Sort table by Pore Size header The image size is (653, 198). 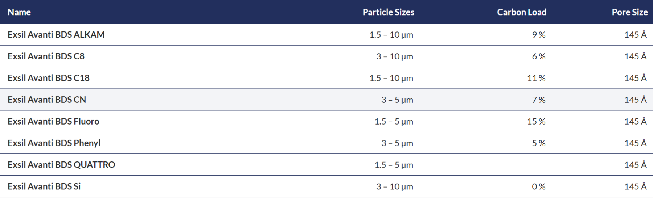pyautogui.click(x=630, y=12)
